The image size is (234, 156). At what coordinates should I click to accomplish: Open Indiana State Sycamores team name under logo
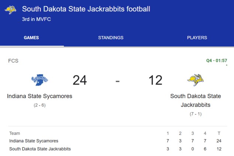click(39, 96)
